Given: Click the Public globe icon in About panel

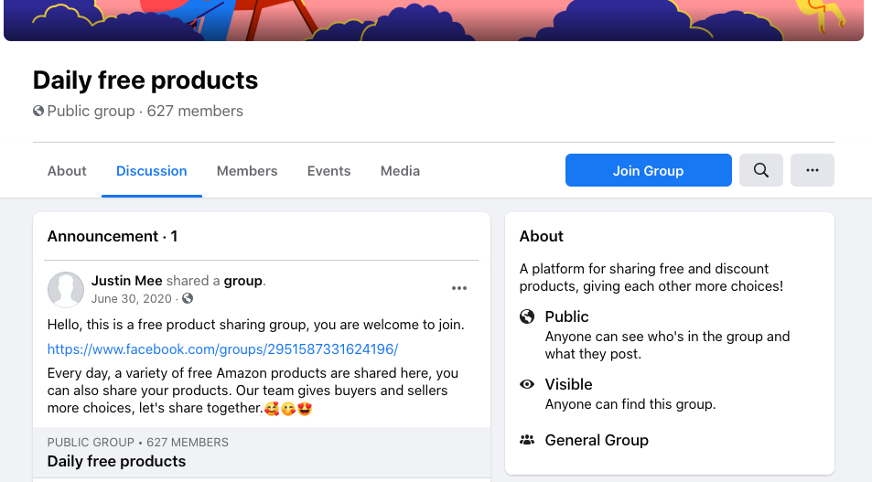Looking at the screenshot, I should pyautogui.click(x=527, y=316).
